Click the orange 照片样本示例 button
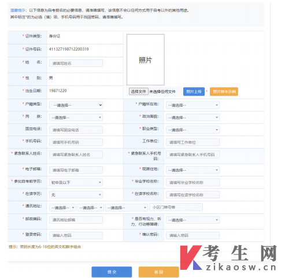Image resolution: width=285 pixels, height=278 pixels. 224,92
